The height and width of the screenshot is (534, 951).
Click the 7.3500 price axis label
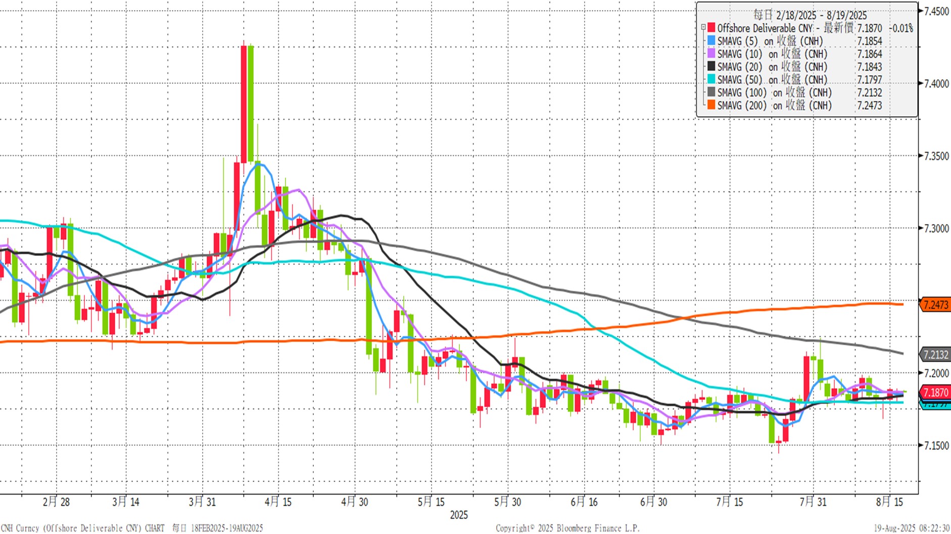coord(936,156)
